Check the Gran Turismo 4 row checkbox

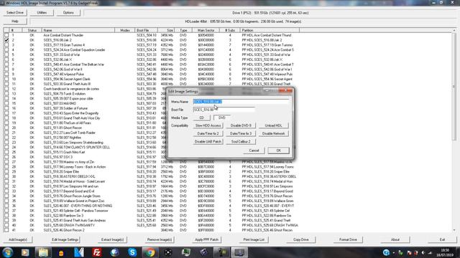point(6,45)
